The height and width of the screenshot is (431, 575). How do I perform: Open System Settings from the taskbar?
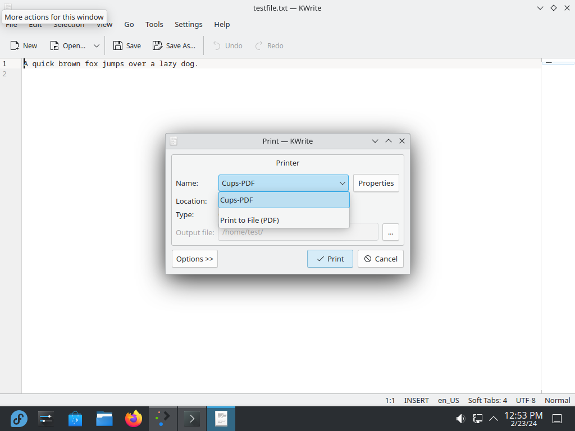pyautogui.click(x=46, y=419)
